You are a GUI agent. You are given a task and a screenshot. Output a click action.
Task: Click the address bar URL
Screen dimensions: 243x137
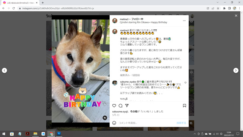pyautogui.click(x=58, y=8)
